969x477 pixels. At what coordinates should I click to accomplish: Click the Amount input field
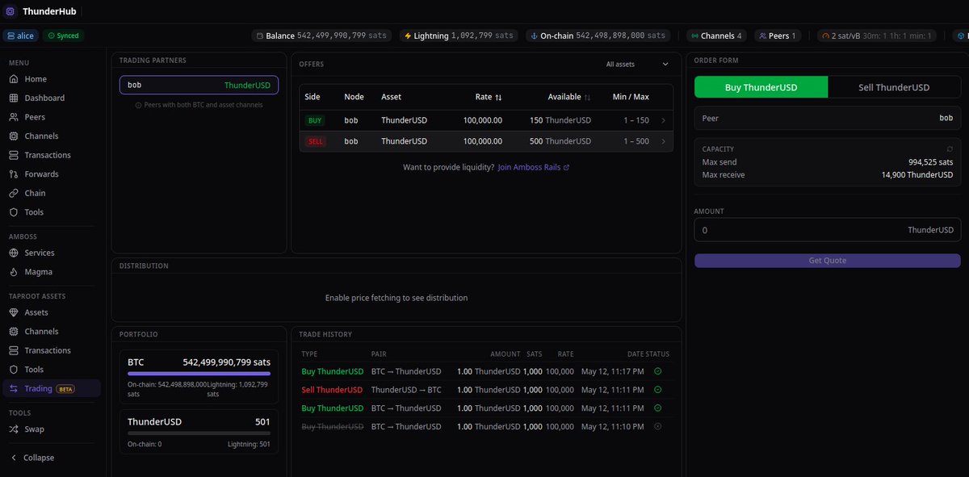click(x=828, y=230)
